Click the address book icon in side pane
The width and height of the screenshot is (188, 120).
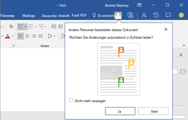tap(183, 72)
